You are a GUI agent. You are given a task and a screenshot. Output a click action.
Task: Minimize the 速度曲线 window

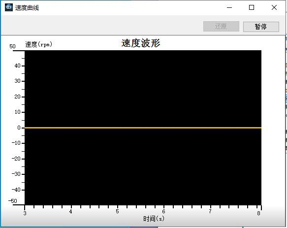tap(229, 7)
